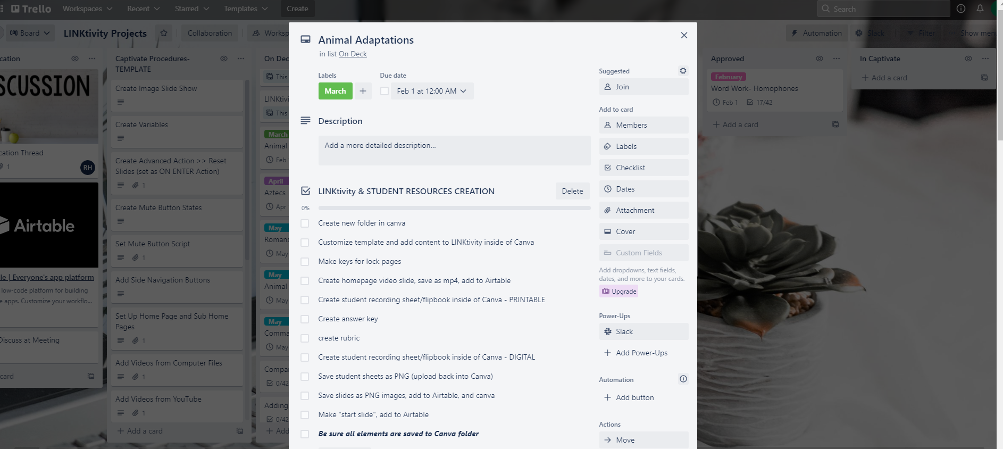Screen dimensions: 1003x449
Task: Delete the LINKtivity checklist
Action: (x=572, y=191)
